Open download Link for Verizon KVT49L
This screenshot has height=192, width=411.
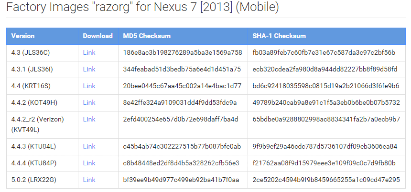tap(89, 120)
